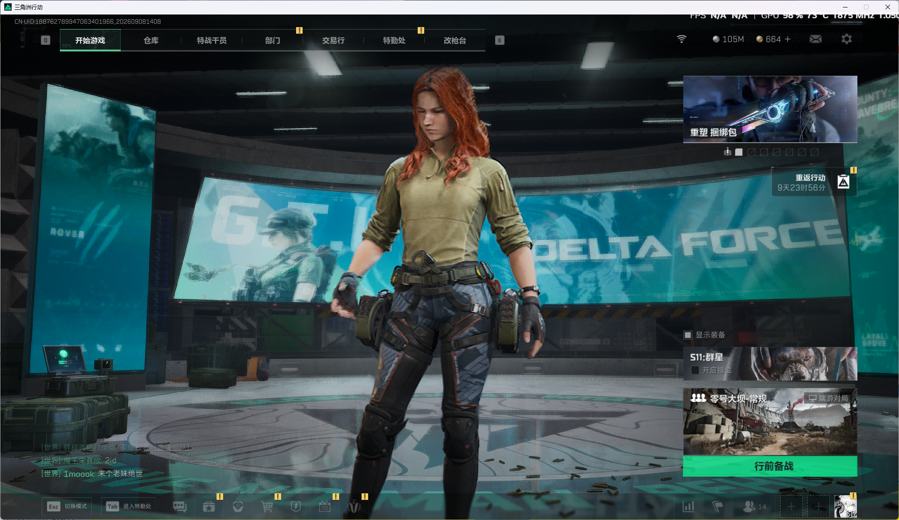
Task: Open the calendar events icon
Action: coord(325,506)
